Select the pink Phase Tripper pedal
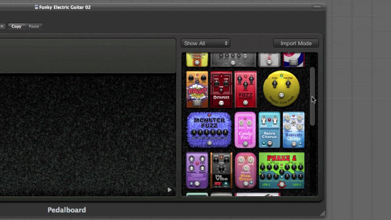Viewport: 391px width, 220px height. pyautogui.click(x=246, y=170)
